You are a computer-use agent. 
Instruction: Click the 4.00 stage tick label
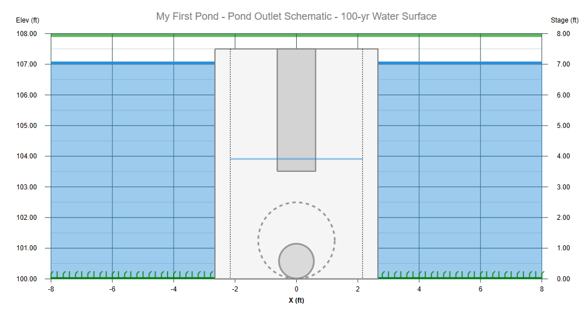pyautogui.click(x=563, y=156)
